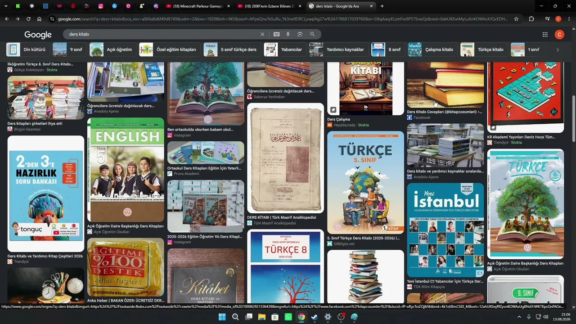Filter by the Açık öğretim chip
The width and height of the screenshot is (576, 324).
coord(112,49)
